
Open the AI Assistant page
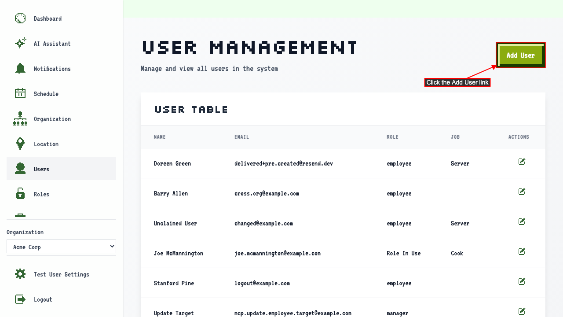pyautogui.click(x=61, y=44)
